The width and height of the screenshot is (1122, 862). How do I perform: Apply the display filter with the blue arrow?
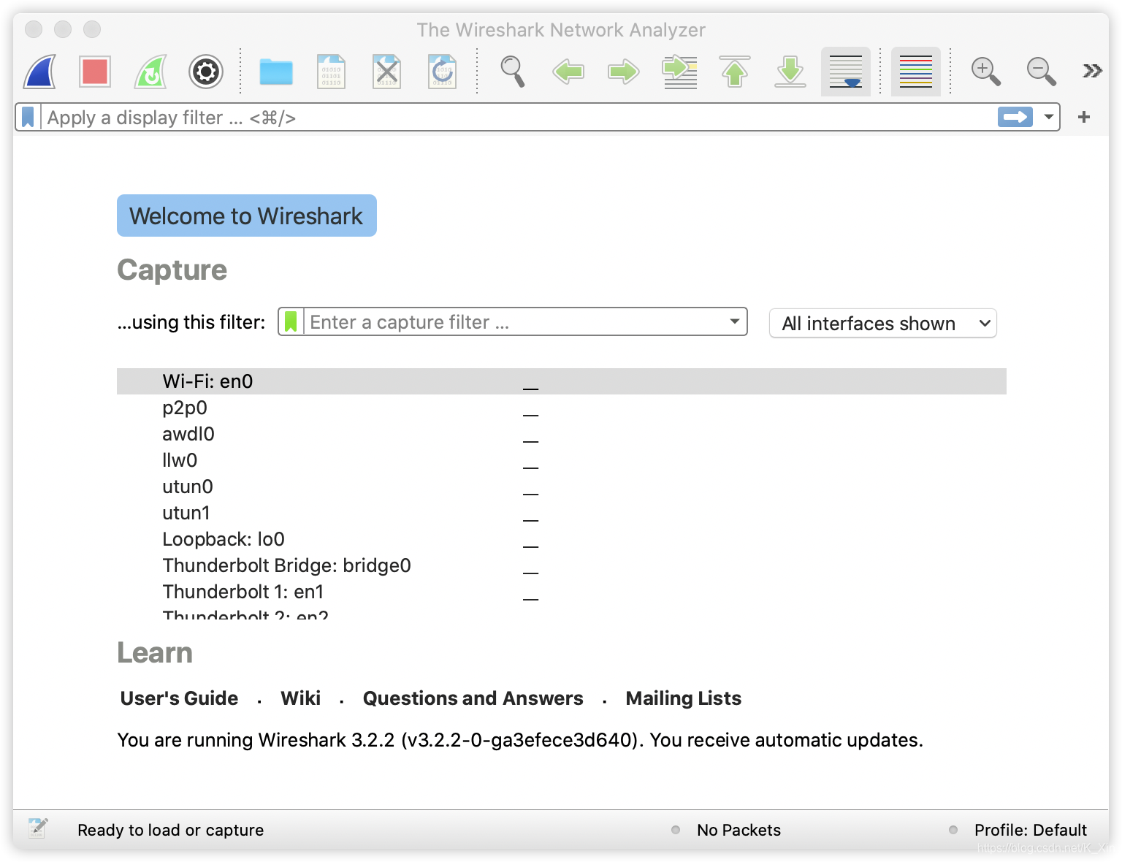(1015, 117)
